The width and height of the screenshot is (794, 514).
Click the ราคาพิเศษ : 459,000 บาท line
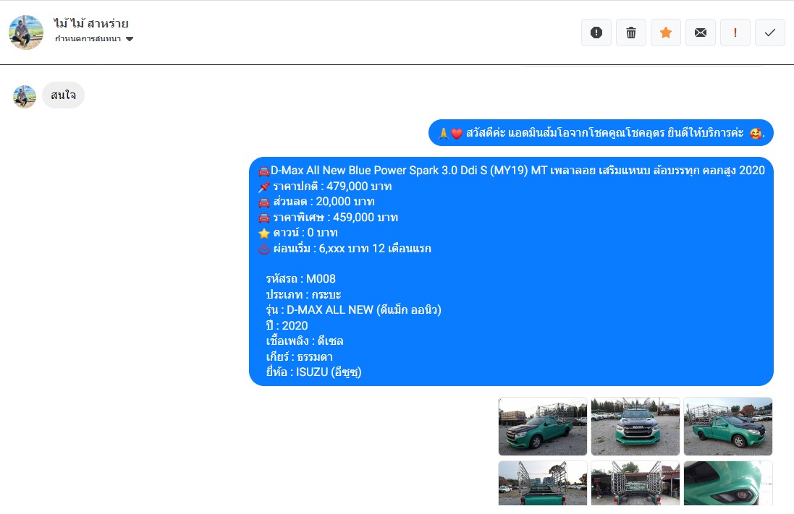328,217
